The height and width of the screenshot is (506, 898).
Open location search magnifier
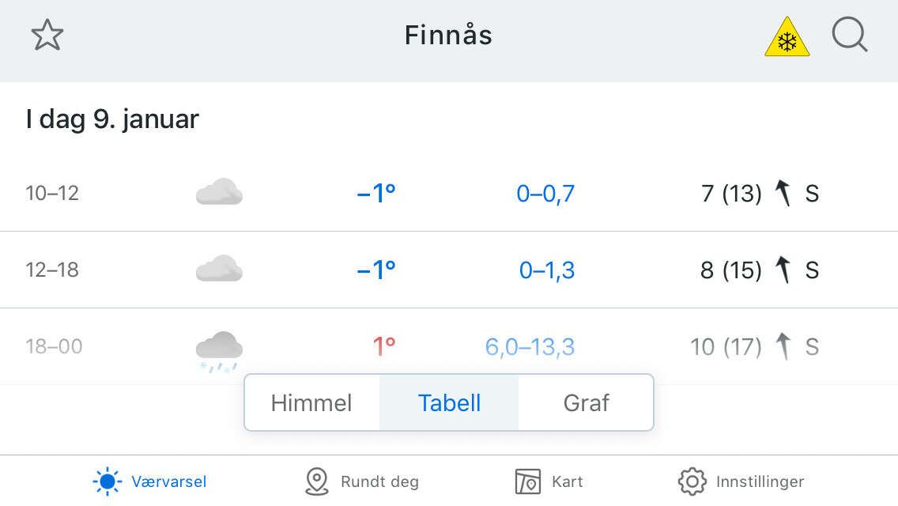coord(850,36)
